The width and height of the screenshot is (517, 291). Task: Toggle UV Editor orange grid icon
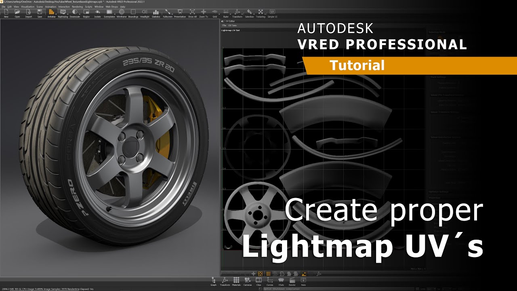tap(268, 274)
